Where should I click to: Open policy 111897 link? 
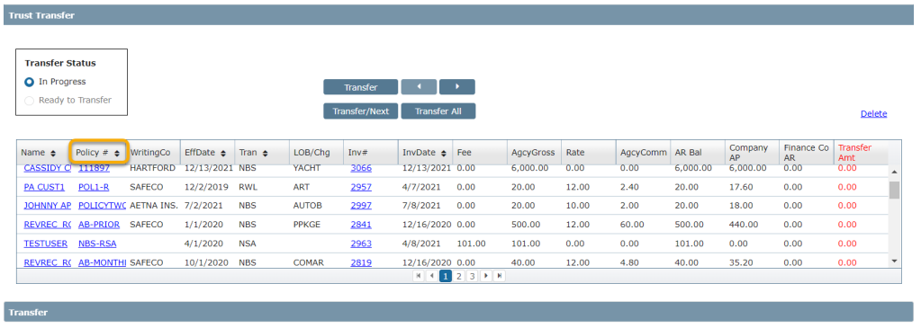click(94, 168)
